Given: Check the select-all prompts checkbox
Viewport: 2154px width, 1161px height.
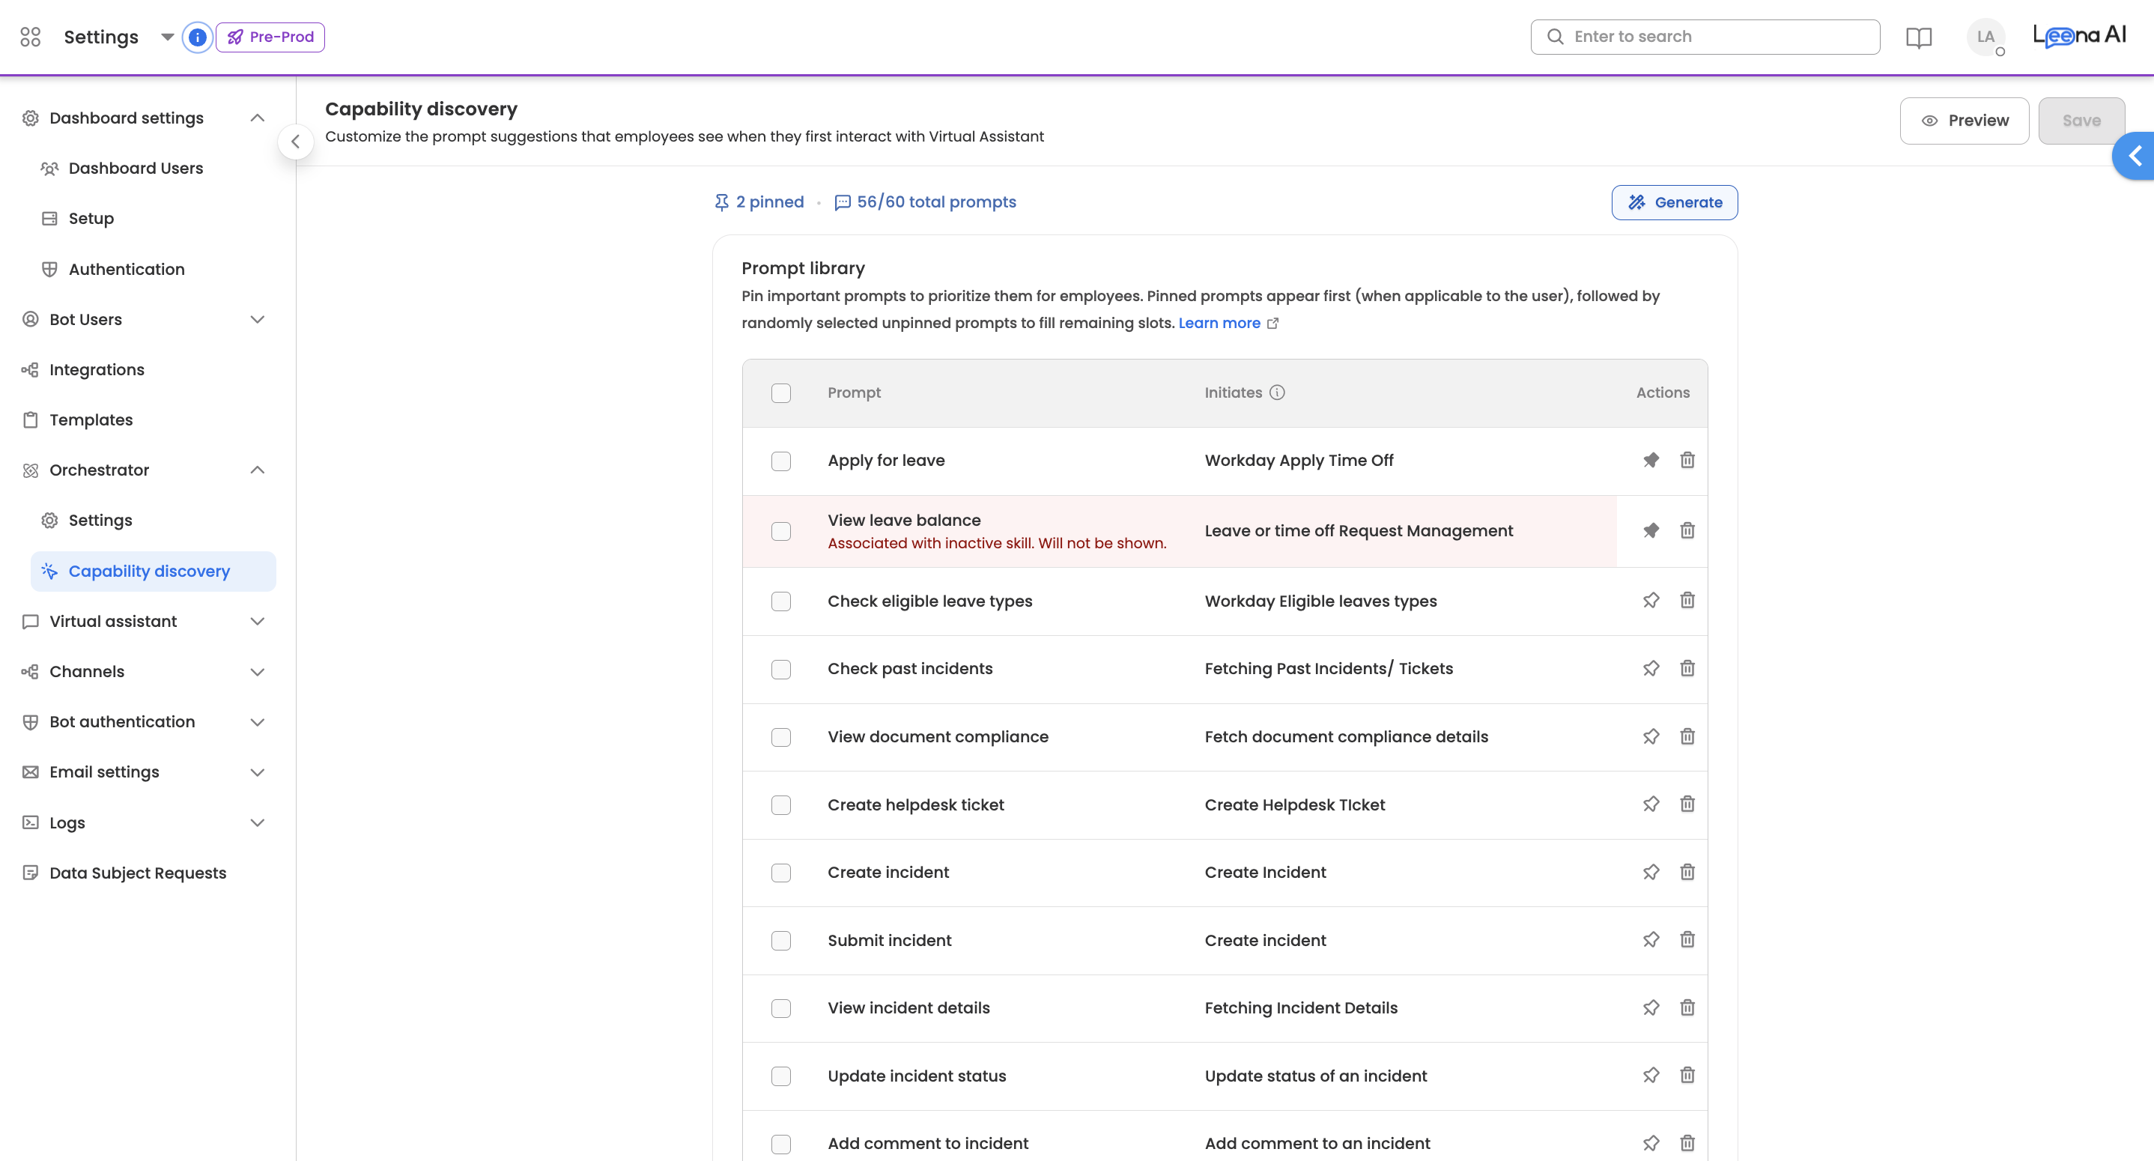Looking at the screenshot, I should pos(780,393).
